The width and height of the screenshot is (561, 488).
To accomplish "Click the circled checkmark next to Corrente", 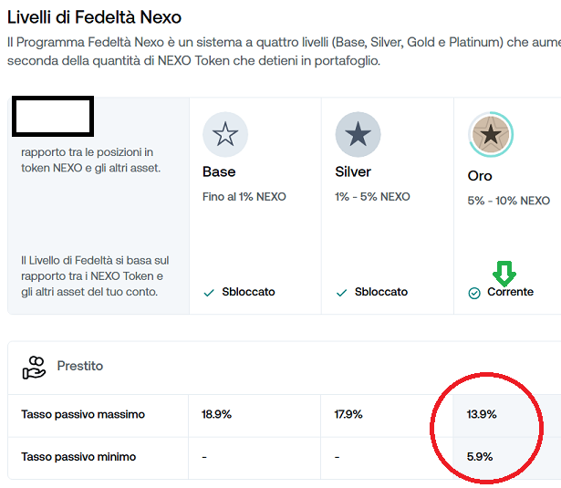I will pos(474,293).
